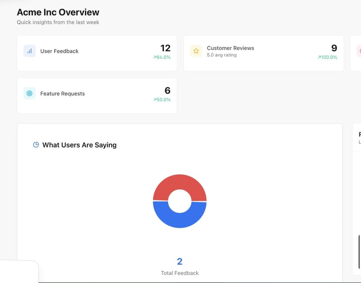The height and width of the screenshot is (283, 361).
Task: Click the Total Feedback label under the chart
Action: 180,273
